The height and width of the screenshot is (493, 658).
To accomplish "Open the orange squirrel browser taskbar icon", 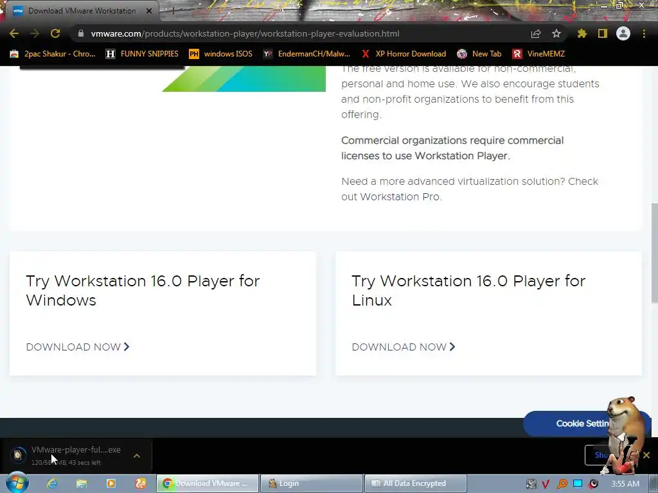I will pyautogui.click(x=141, y=483).
